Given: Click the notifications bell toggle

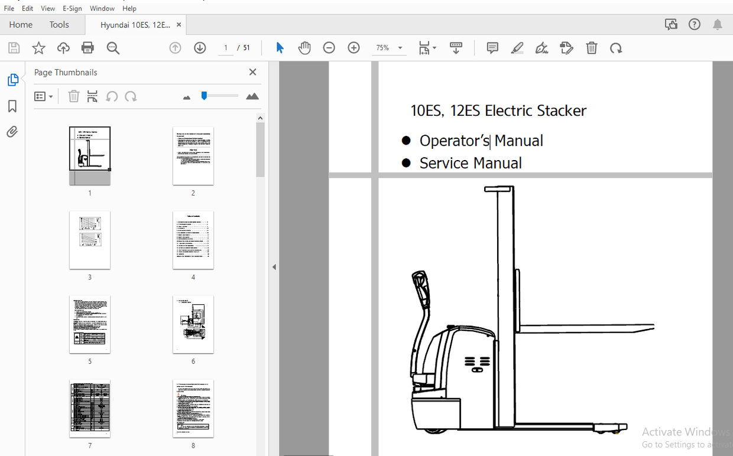Looking at the screenshot, I should click(716, 24).
